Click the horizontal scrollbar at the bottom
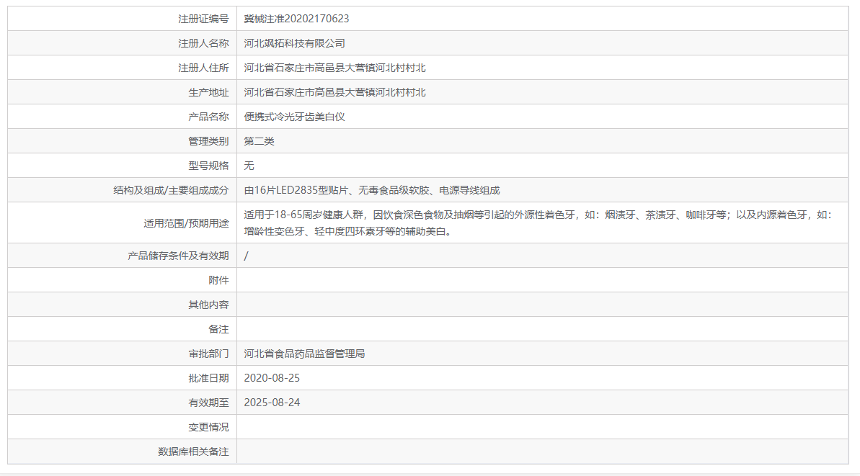860x476 pixels. pyautogui.click(x=430, y=472)
